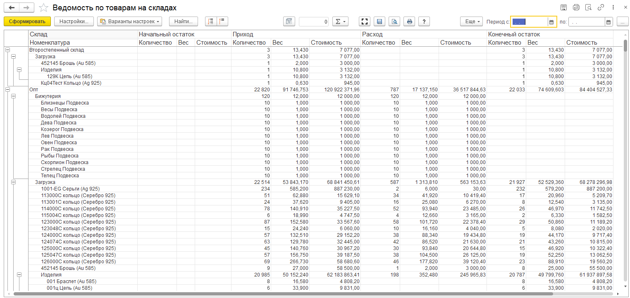Select 'Весы Подвеска' row
Image resolution: width=630 pixels, height=298 pixels.
(x=321, y=110)
